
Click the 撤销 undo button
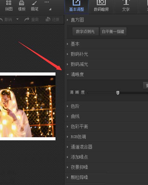point(6,19)
